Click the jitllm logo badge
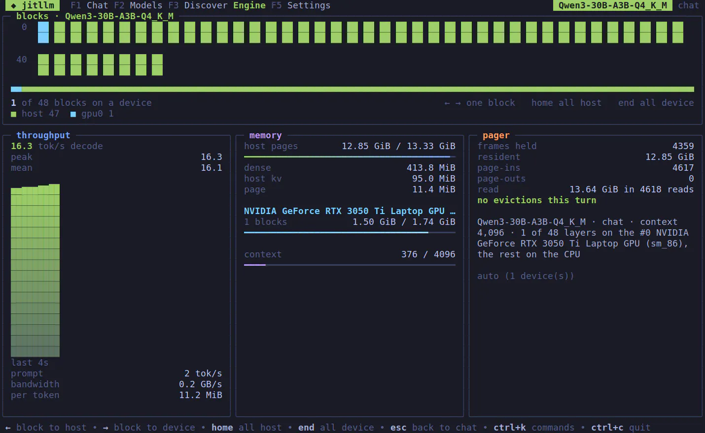This screenshot has width=705, height=433. 33,5
